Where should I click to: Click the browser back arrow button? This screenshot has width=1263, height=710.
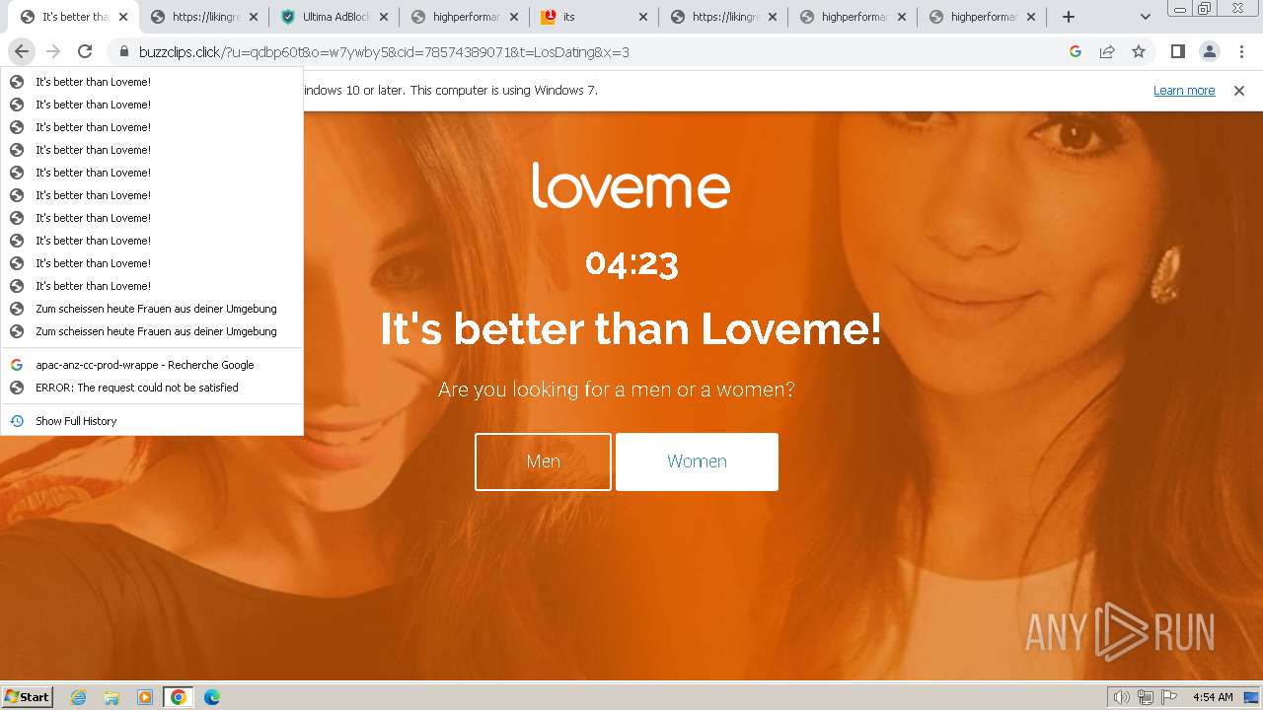(x=22, y=52)
